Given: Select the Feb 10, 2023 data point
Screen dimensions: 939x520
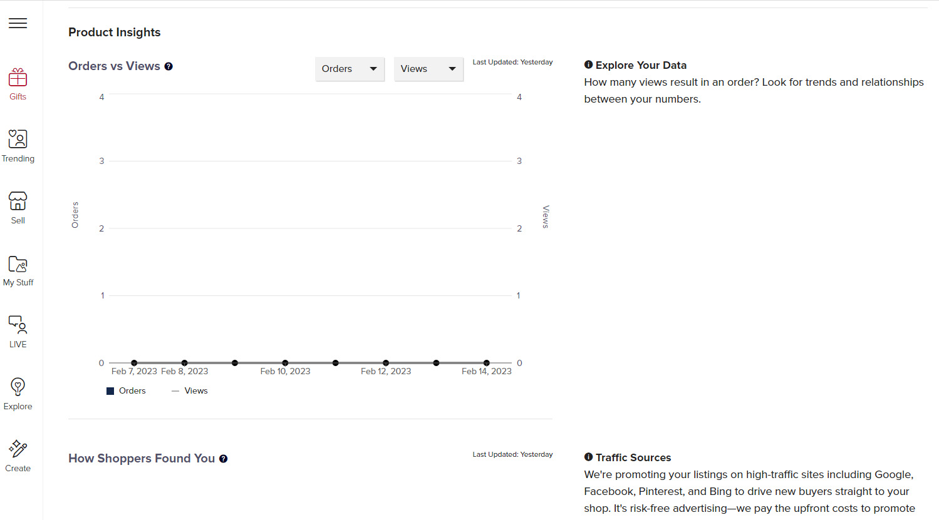Looking at the screenshot, I should click(x=285, y=363).
